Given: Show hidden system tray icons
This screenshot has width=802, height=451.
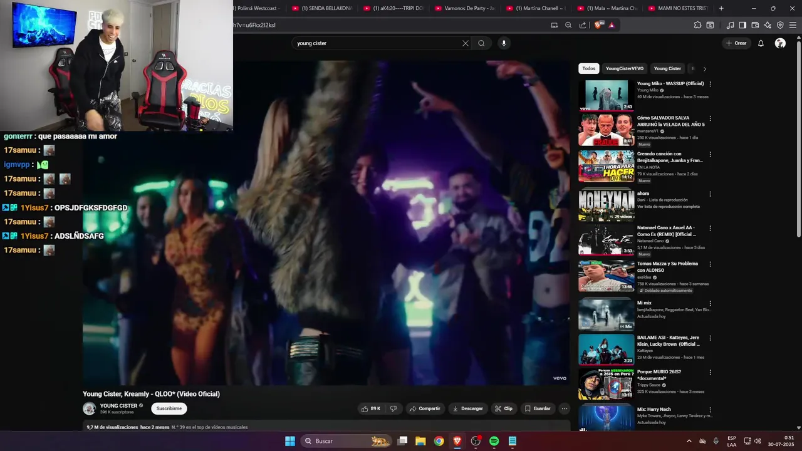Looking at the screenshot, I should 689,441.
